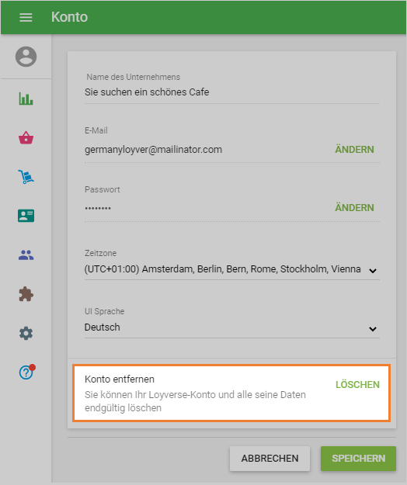Expand the Zeitzone dropdown
Image resolution: width=407 pixels, height=485 pixels.
click(231, 269)
